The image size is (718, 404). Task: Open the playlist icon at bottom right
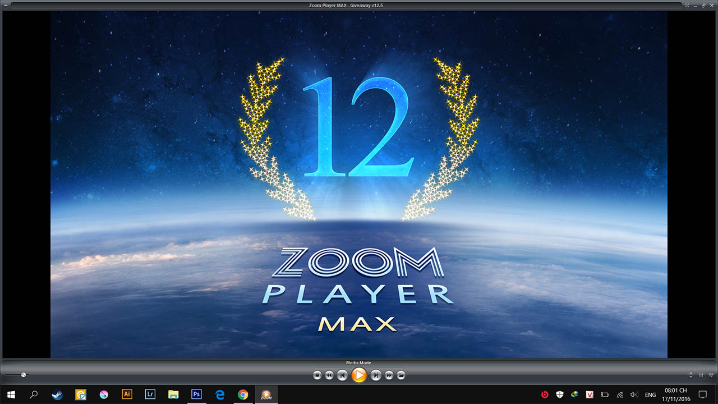(x=711, y=375)
